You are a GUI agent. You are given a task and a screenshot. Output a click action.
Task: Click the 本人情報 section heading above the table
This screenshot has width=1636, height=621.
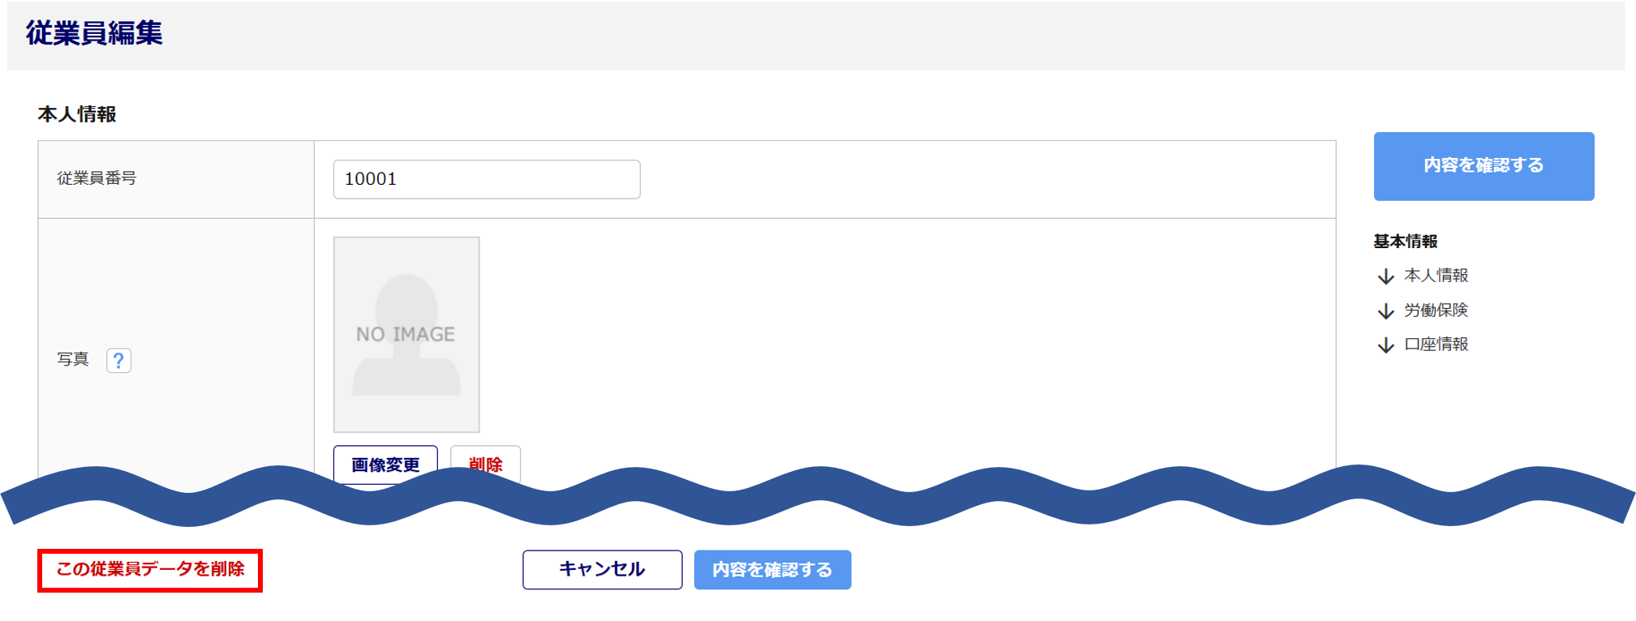pos(77,114)
